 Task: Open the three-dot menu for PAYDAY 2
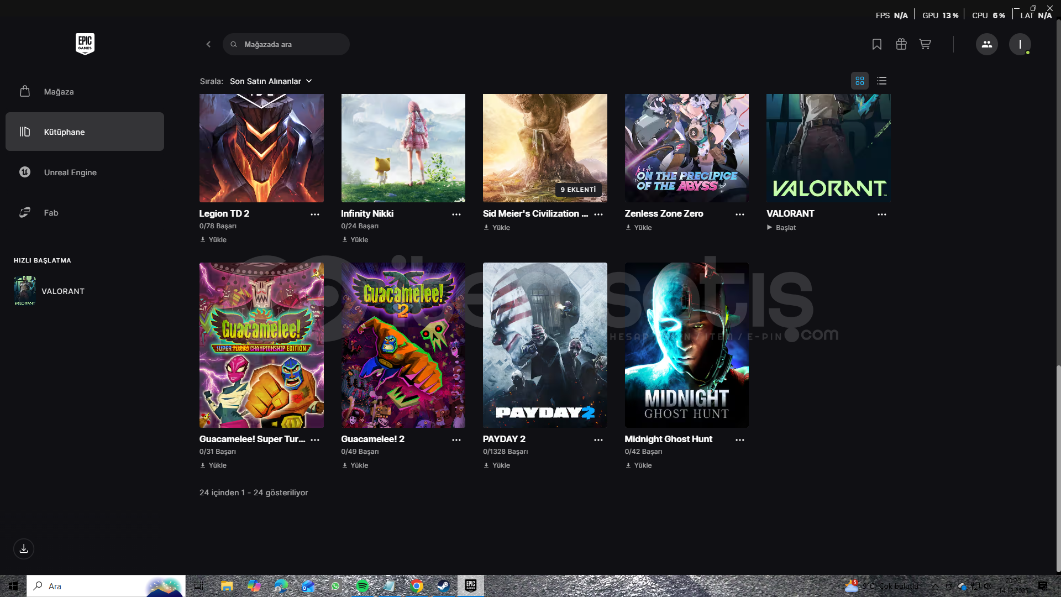coord(598,440)
